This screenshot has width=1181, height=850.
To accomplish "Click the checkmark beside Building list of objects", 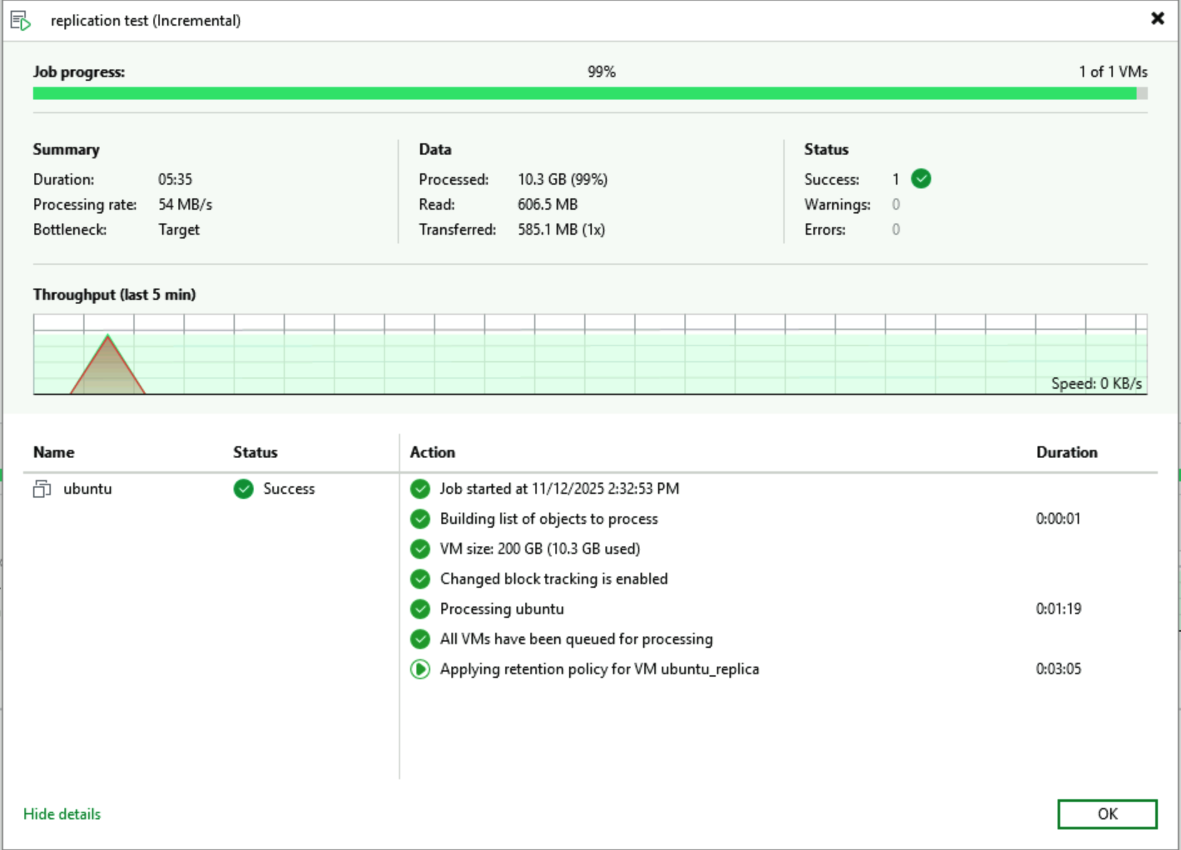I will pos(420,519).
